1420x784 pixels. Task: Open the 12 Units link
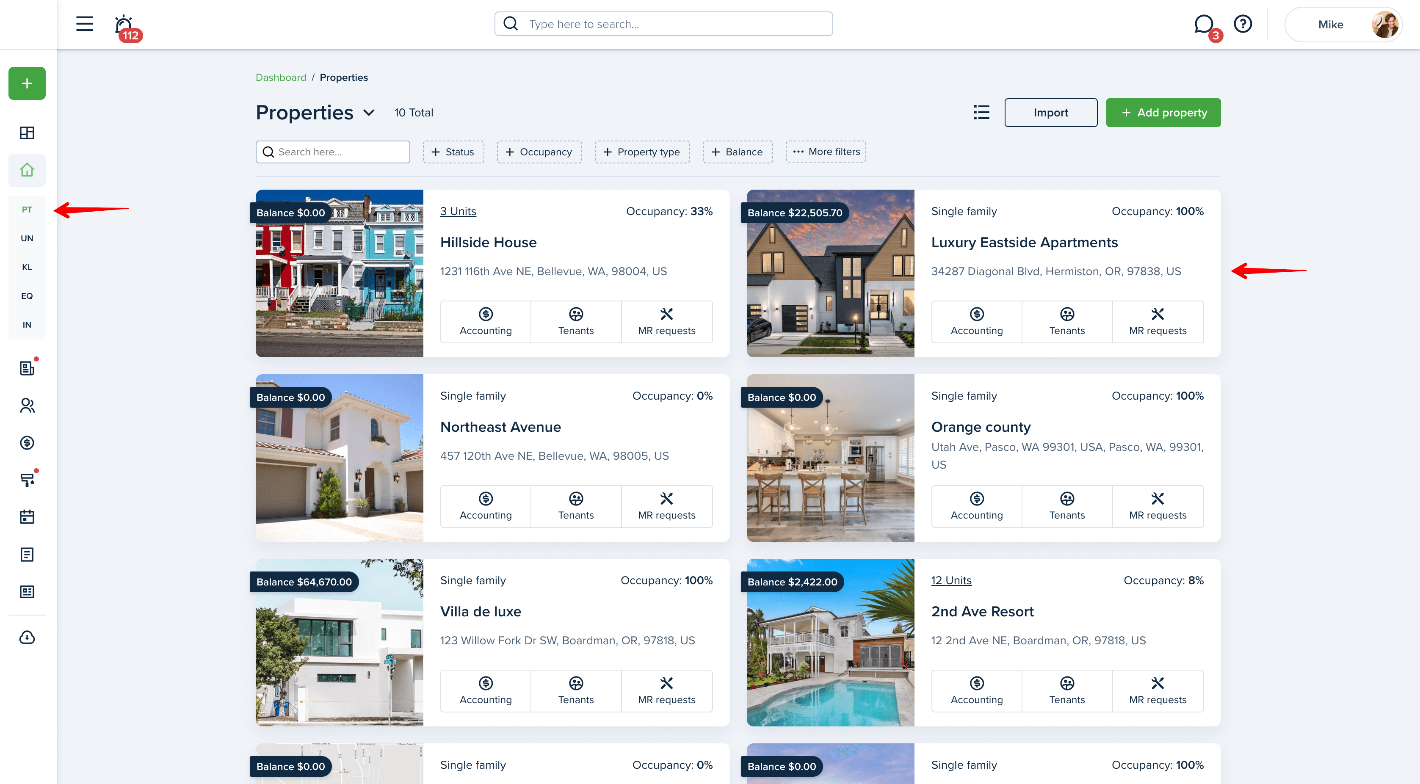(951, 580)
